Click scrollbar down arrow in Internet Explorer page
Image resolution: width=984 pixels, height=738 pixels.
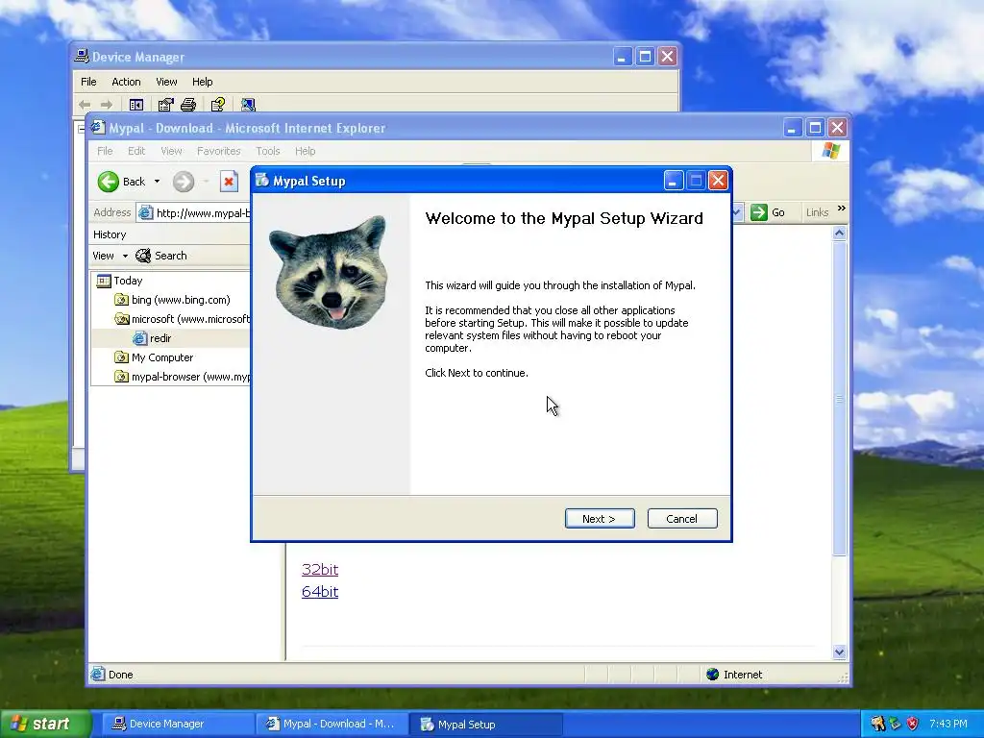coord(840,652)
